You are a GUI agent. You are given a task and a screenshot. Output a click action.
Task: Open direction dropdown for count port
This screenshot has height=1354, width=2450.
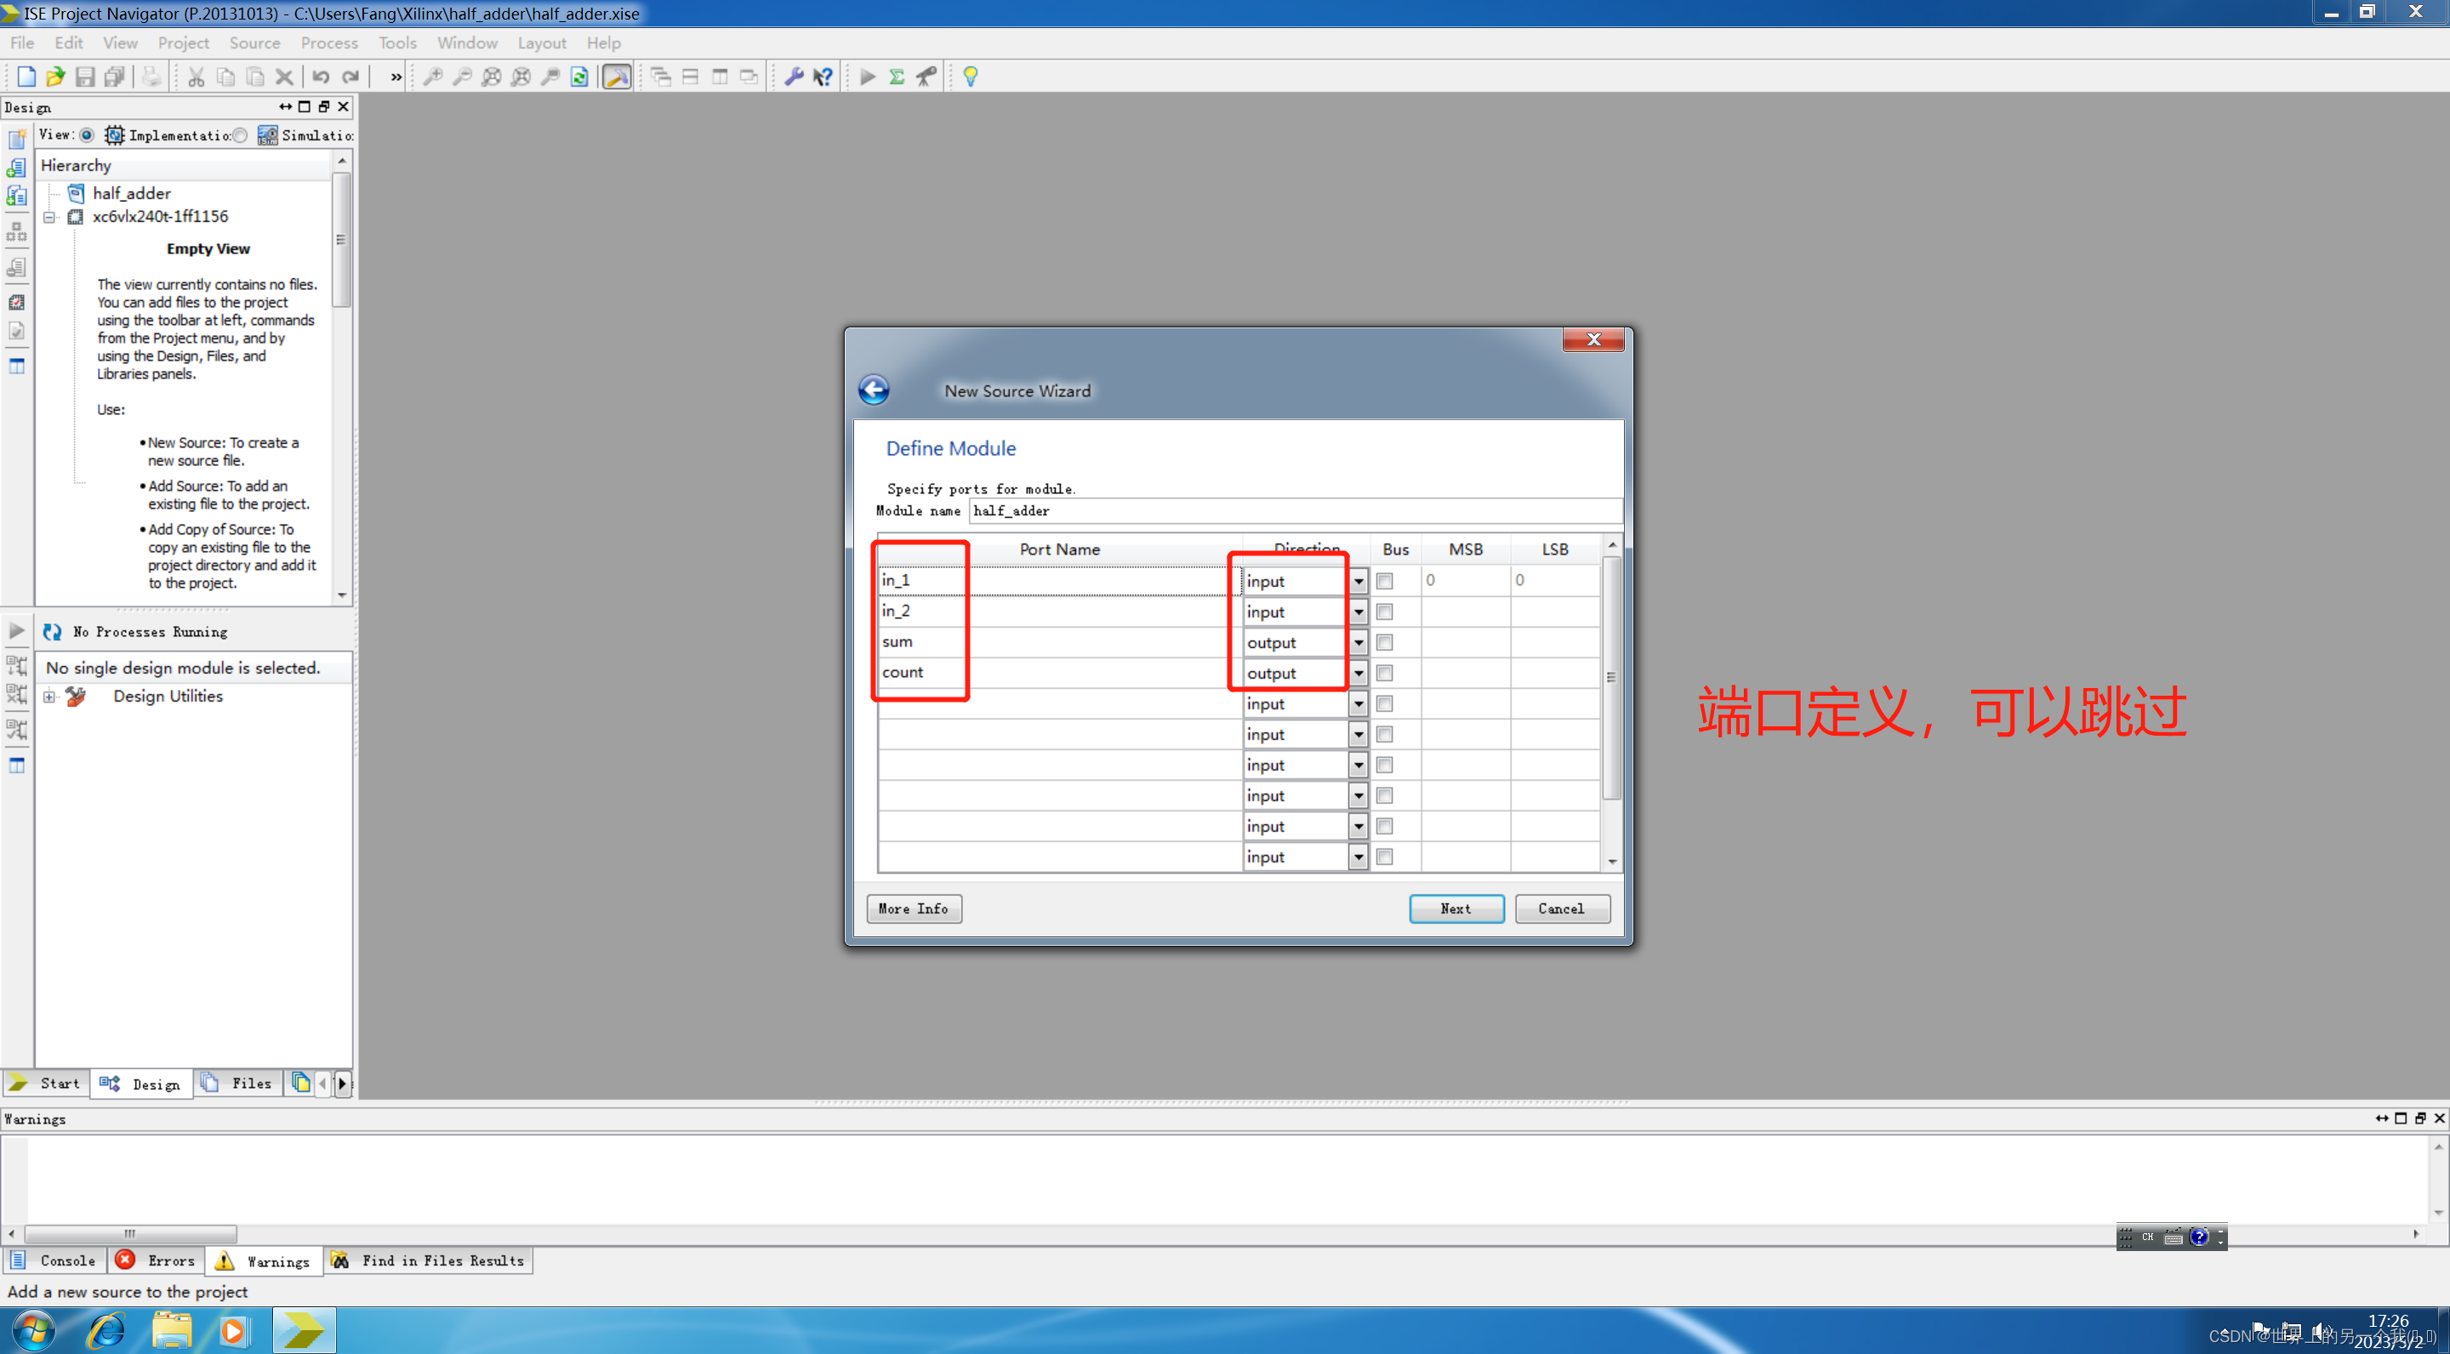pyautogui.click(x=1359, y=674)
